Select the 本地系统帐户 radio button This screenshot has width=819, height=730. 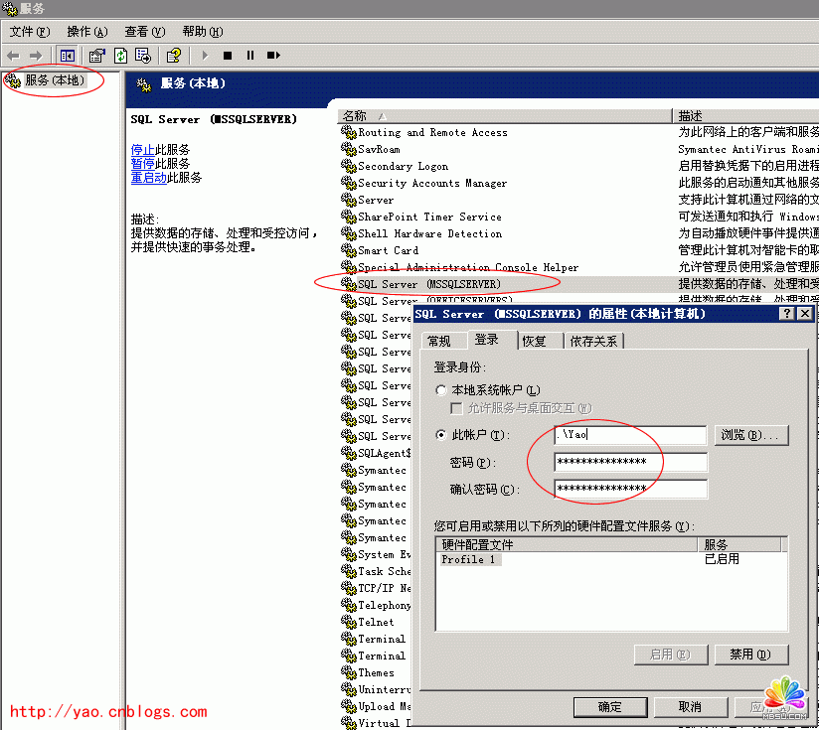click(441, 391)
